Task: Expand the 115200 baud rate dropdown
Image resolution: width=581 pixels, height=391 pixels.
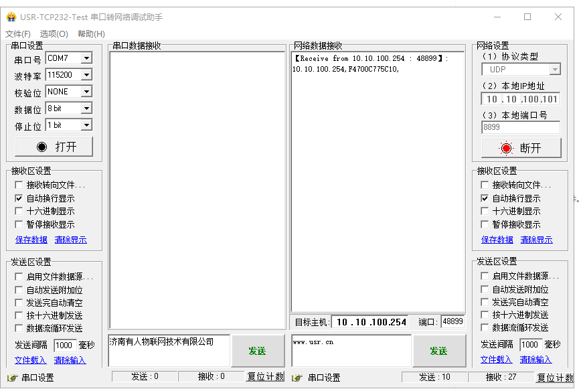Action: point(86,75)
